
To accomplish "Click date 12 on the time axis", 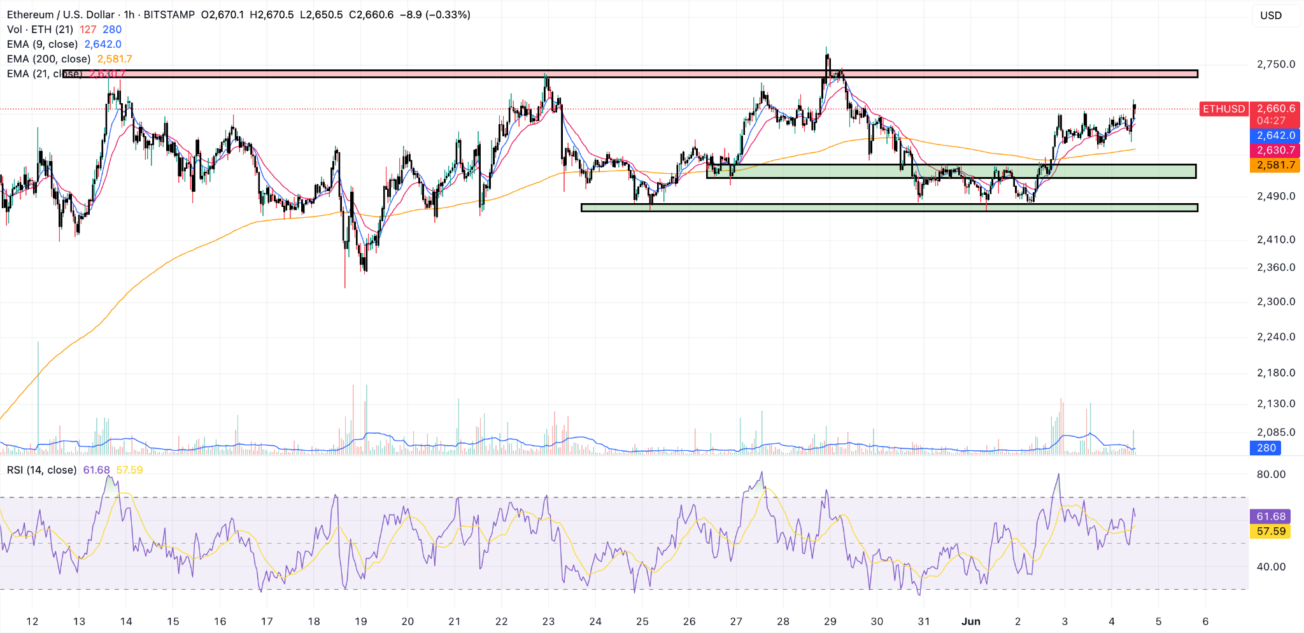I will click(x=32, y=622).
